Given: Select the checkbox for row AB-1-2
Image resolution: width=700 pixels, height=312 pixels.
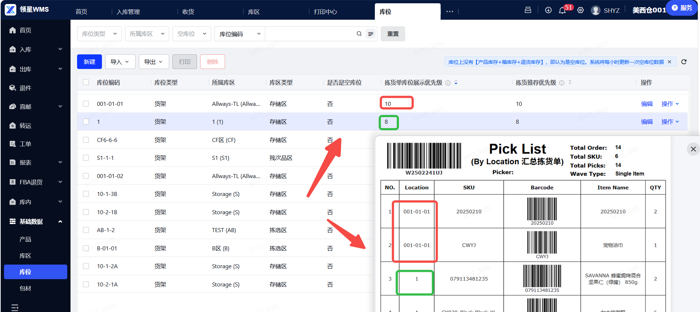Looking at the screenshot, I should tap(86, 230).
